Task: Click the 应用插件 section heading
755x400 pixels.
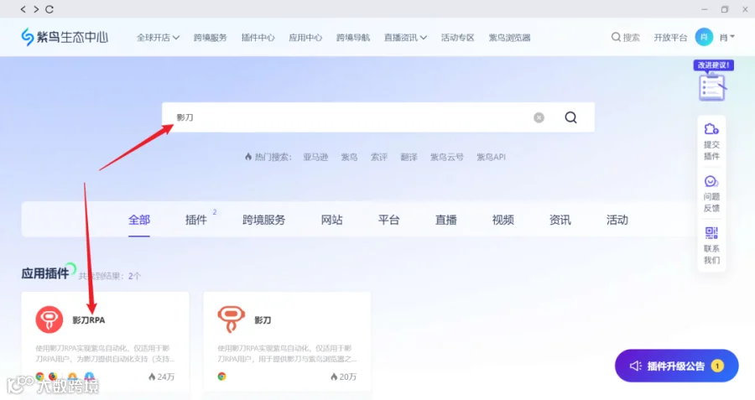Action: [44, 274]
